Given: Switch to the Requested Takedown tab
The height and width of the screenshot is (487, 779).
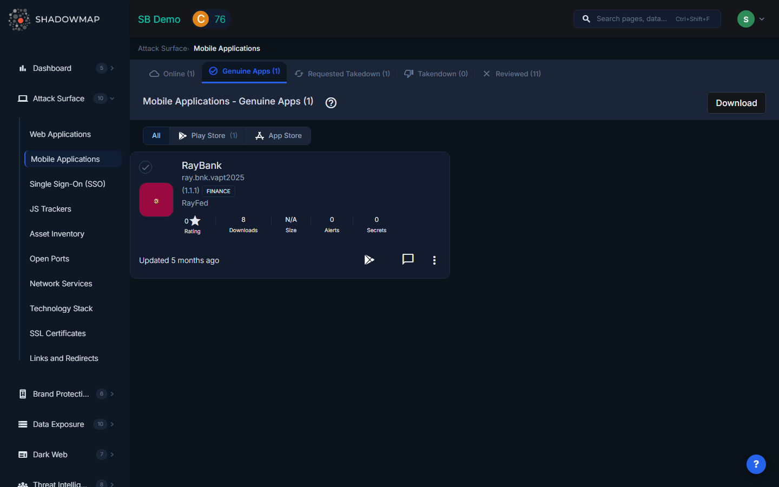Looking at the screenshot, I should point(343,74).
